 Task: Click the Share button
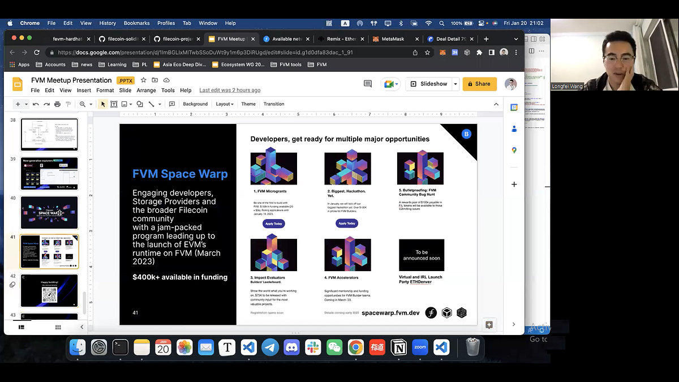479,83
